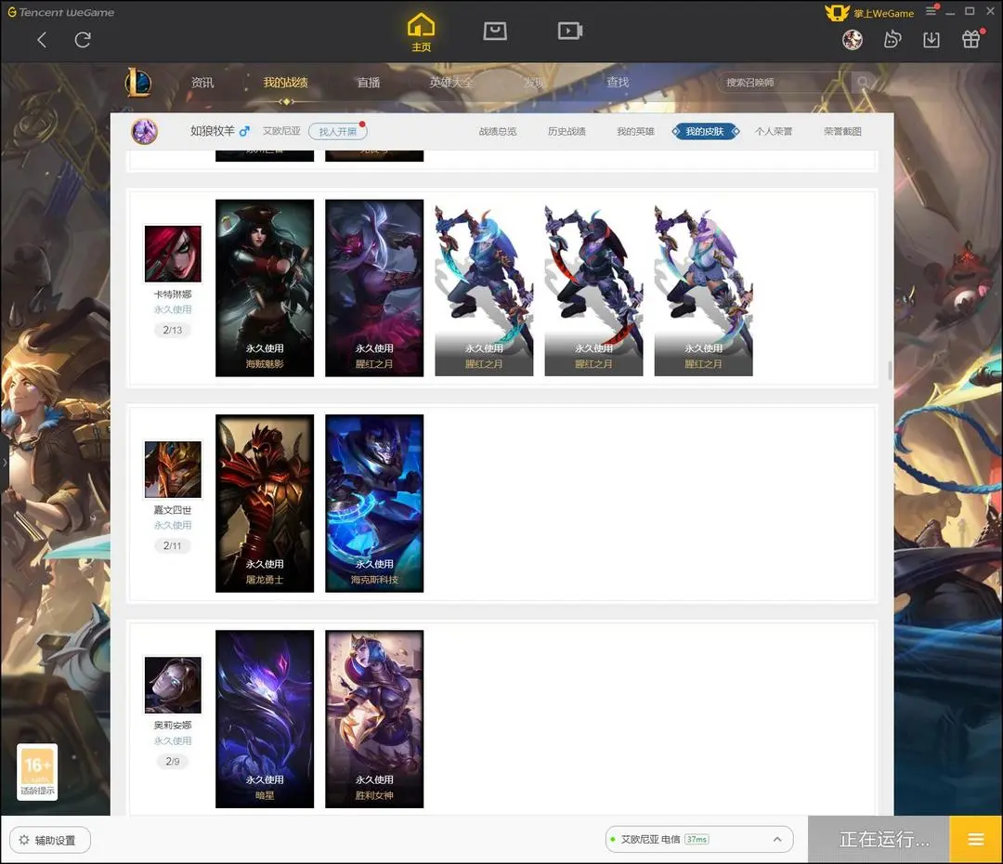Open the gift box icon
1003x864 pixels.
[971, 40]
